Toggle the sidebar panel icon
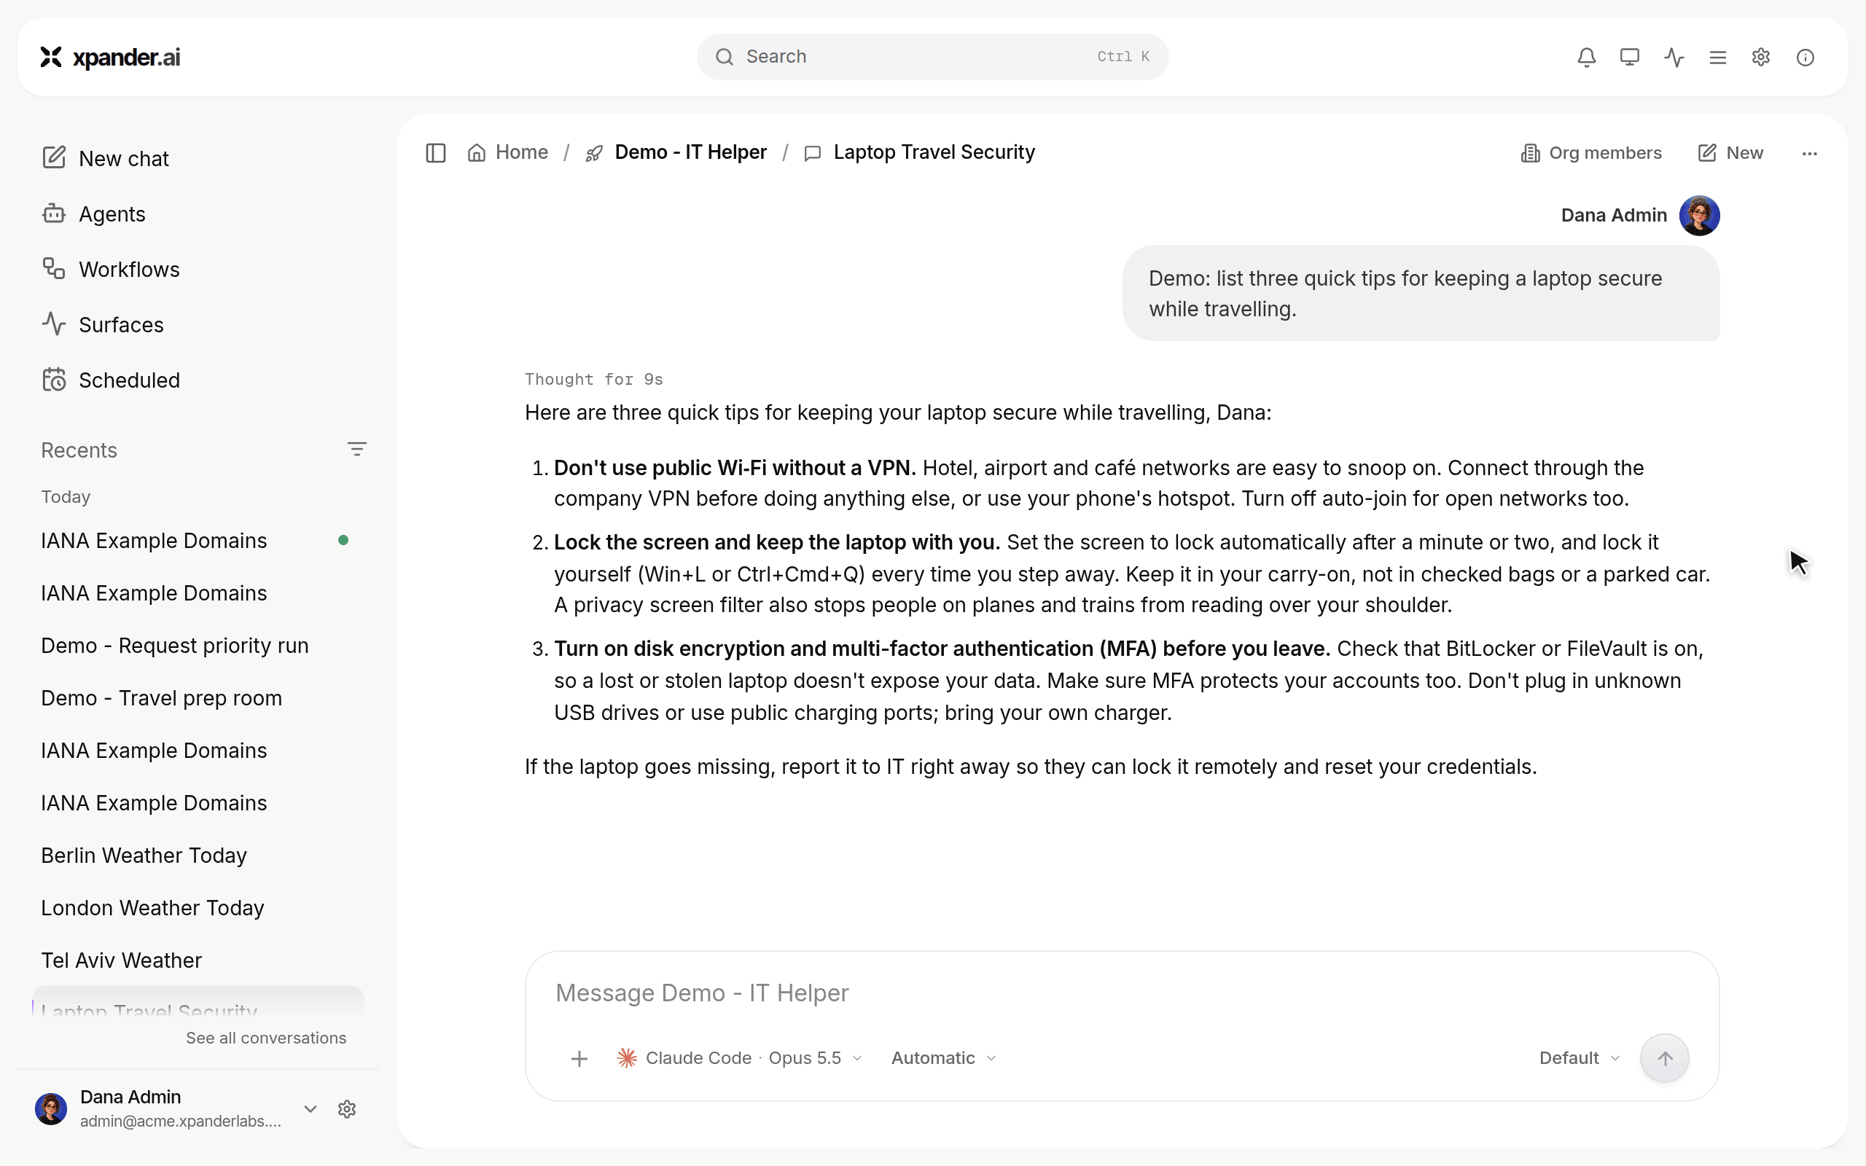Screen dimensions: 1866x1166 (x=436, y=153)
